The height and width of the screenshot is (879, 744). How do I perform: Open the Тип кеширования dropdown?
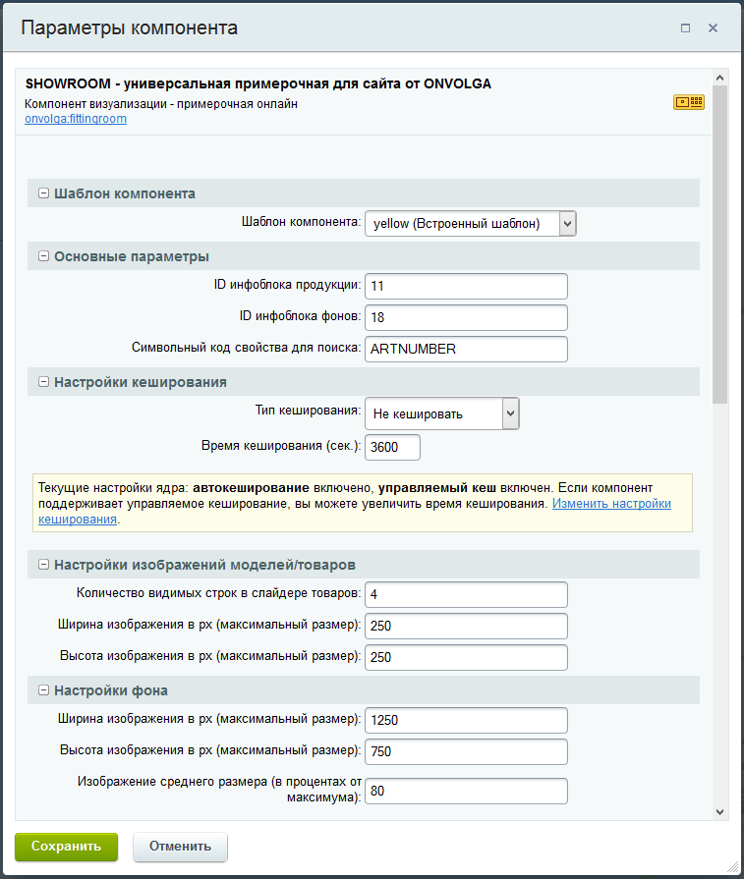tap(441, 414)
